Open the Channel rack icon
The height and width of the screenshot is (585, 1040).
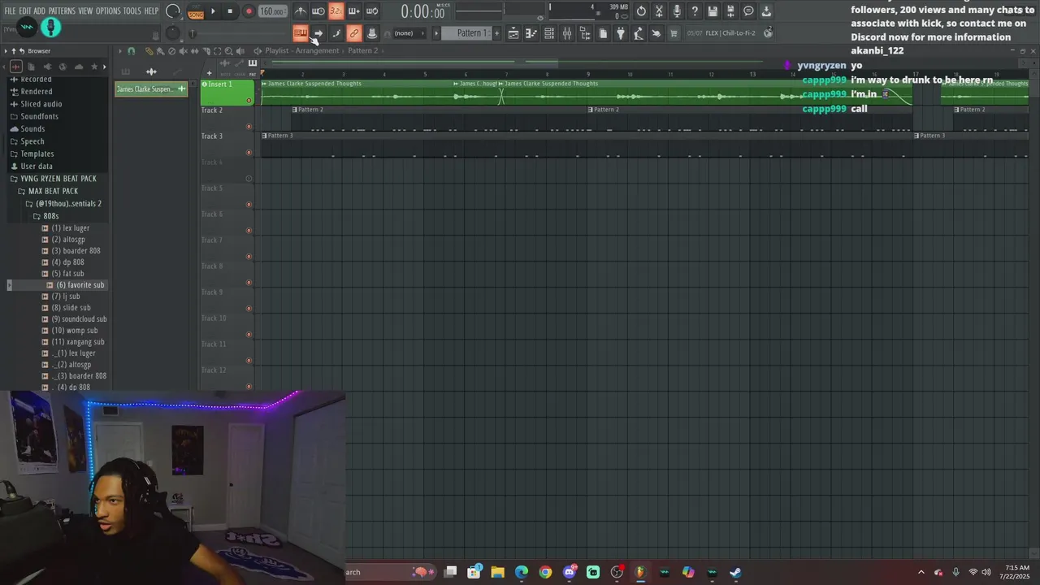pos(549,33)
